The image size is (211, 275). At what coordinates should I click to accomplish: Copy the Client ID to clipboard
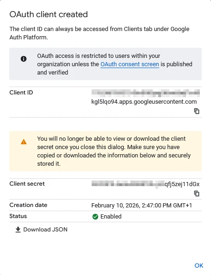click(x=197, y=111)
